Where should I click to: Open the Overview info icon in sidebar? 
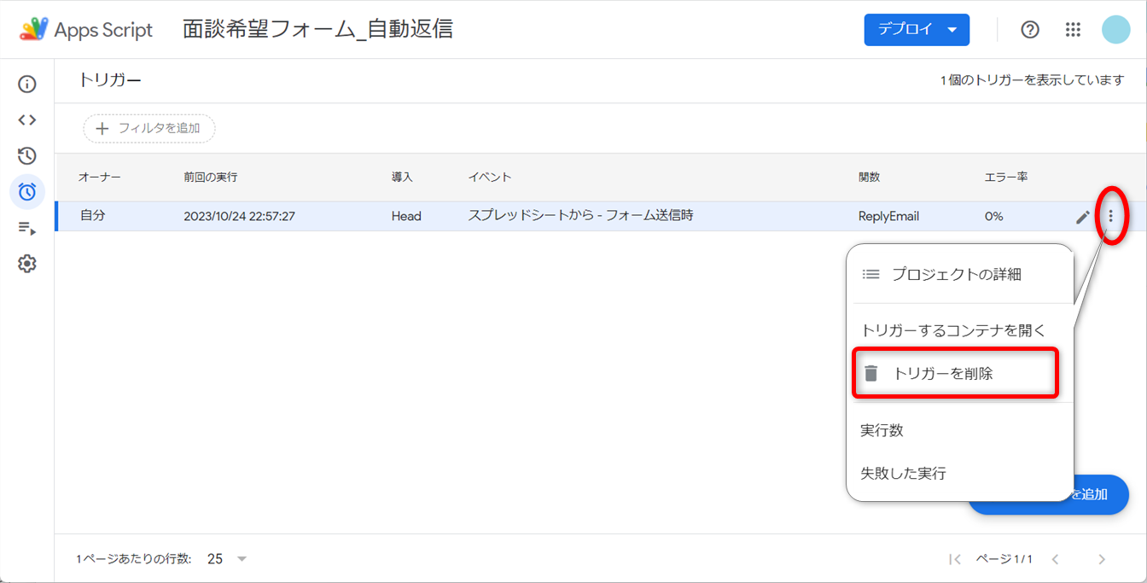click(27, 85)
